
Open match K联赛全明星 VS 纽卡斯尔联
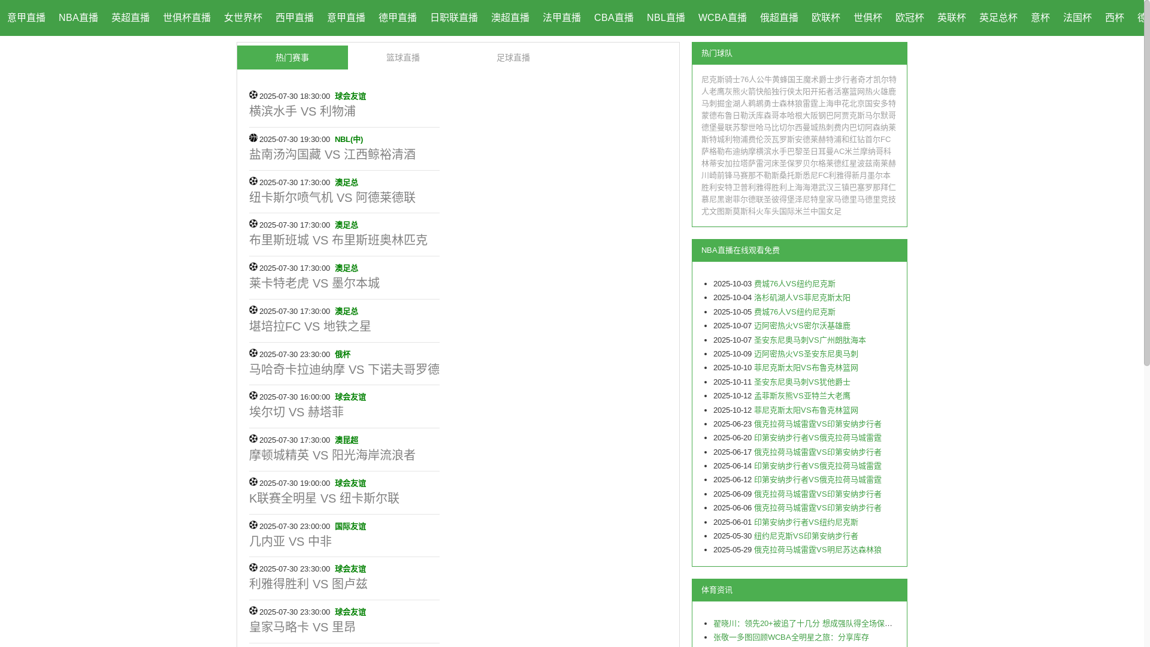point(325,498)
